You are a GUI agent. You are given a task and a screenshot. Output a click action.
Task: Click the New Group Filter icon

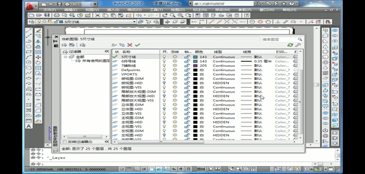click(x=72, y=45)
